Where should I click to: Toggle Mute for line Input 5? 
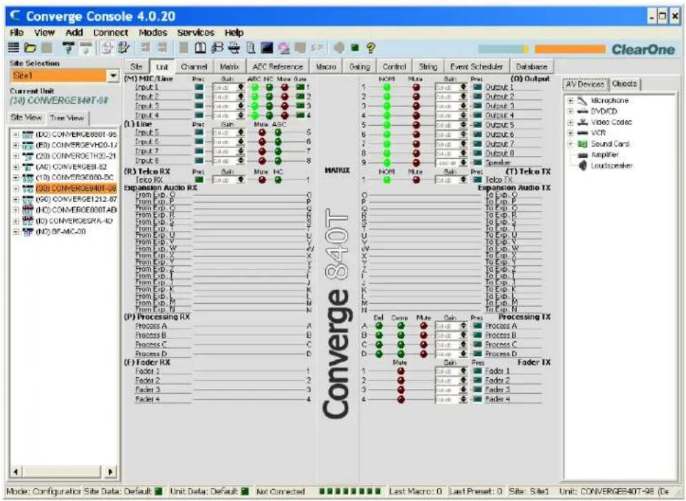pyautogui.click(x=262, y=132)
